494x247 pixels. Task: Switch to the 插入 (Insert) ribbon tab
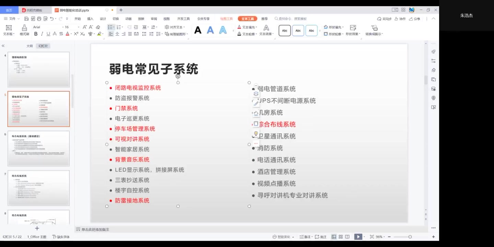pyautogui.click(x=90, y=19)
